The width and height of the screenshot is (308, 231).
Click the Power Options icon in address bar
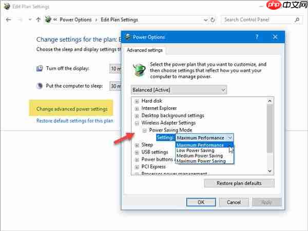coord(48,20)
